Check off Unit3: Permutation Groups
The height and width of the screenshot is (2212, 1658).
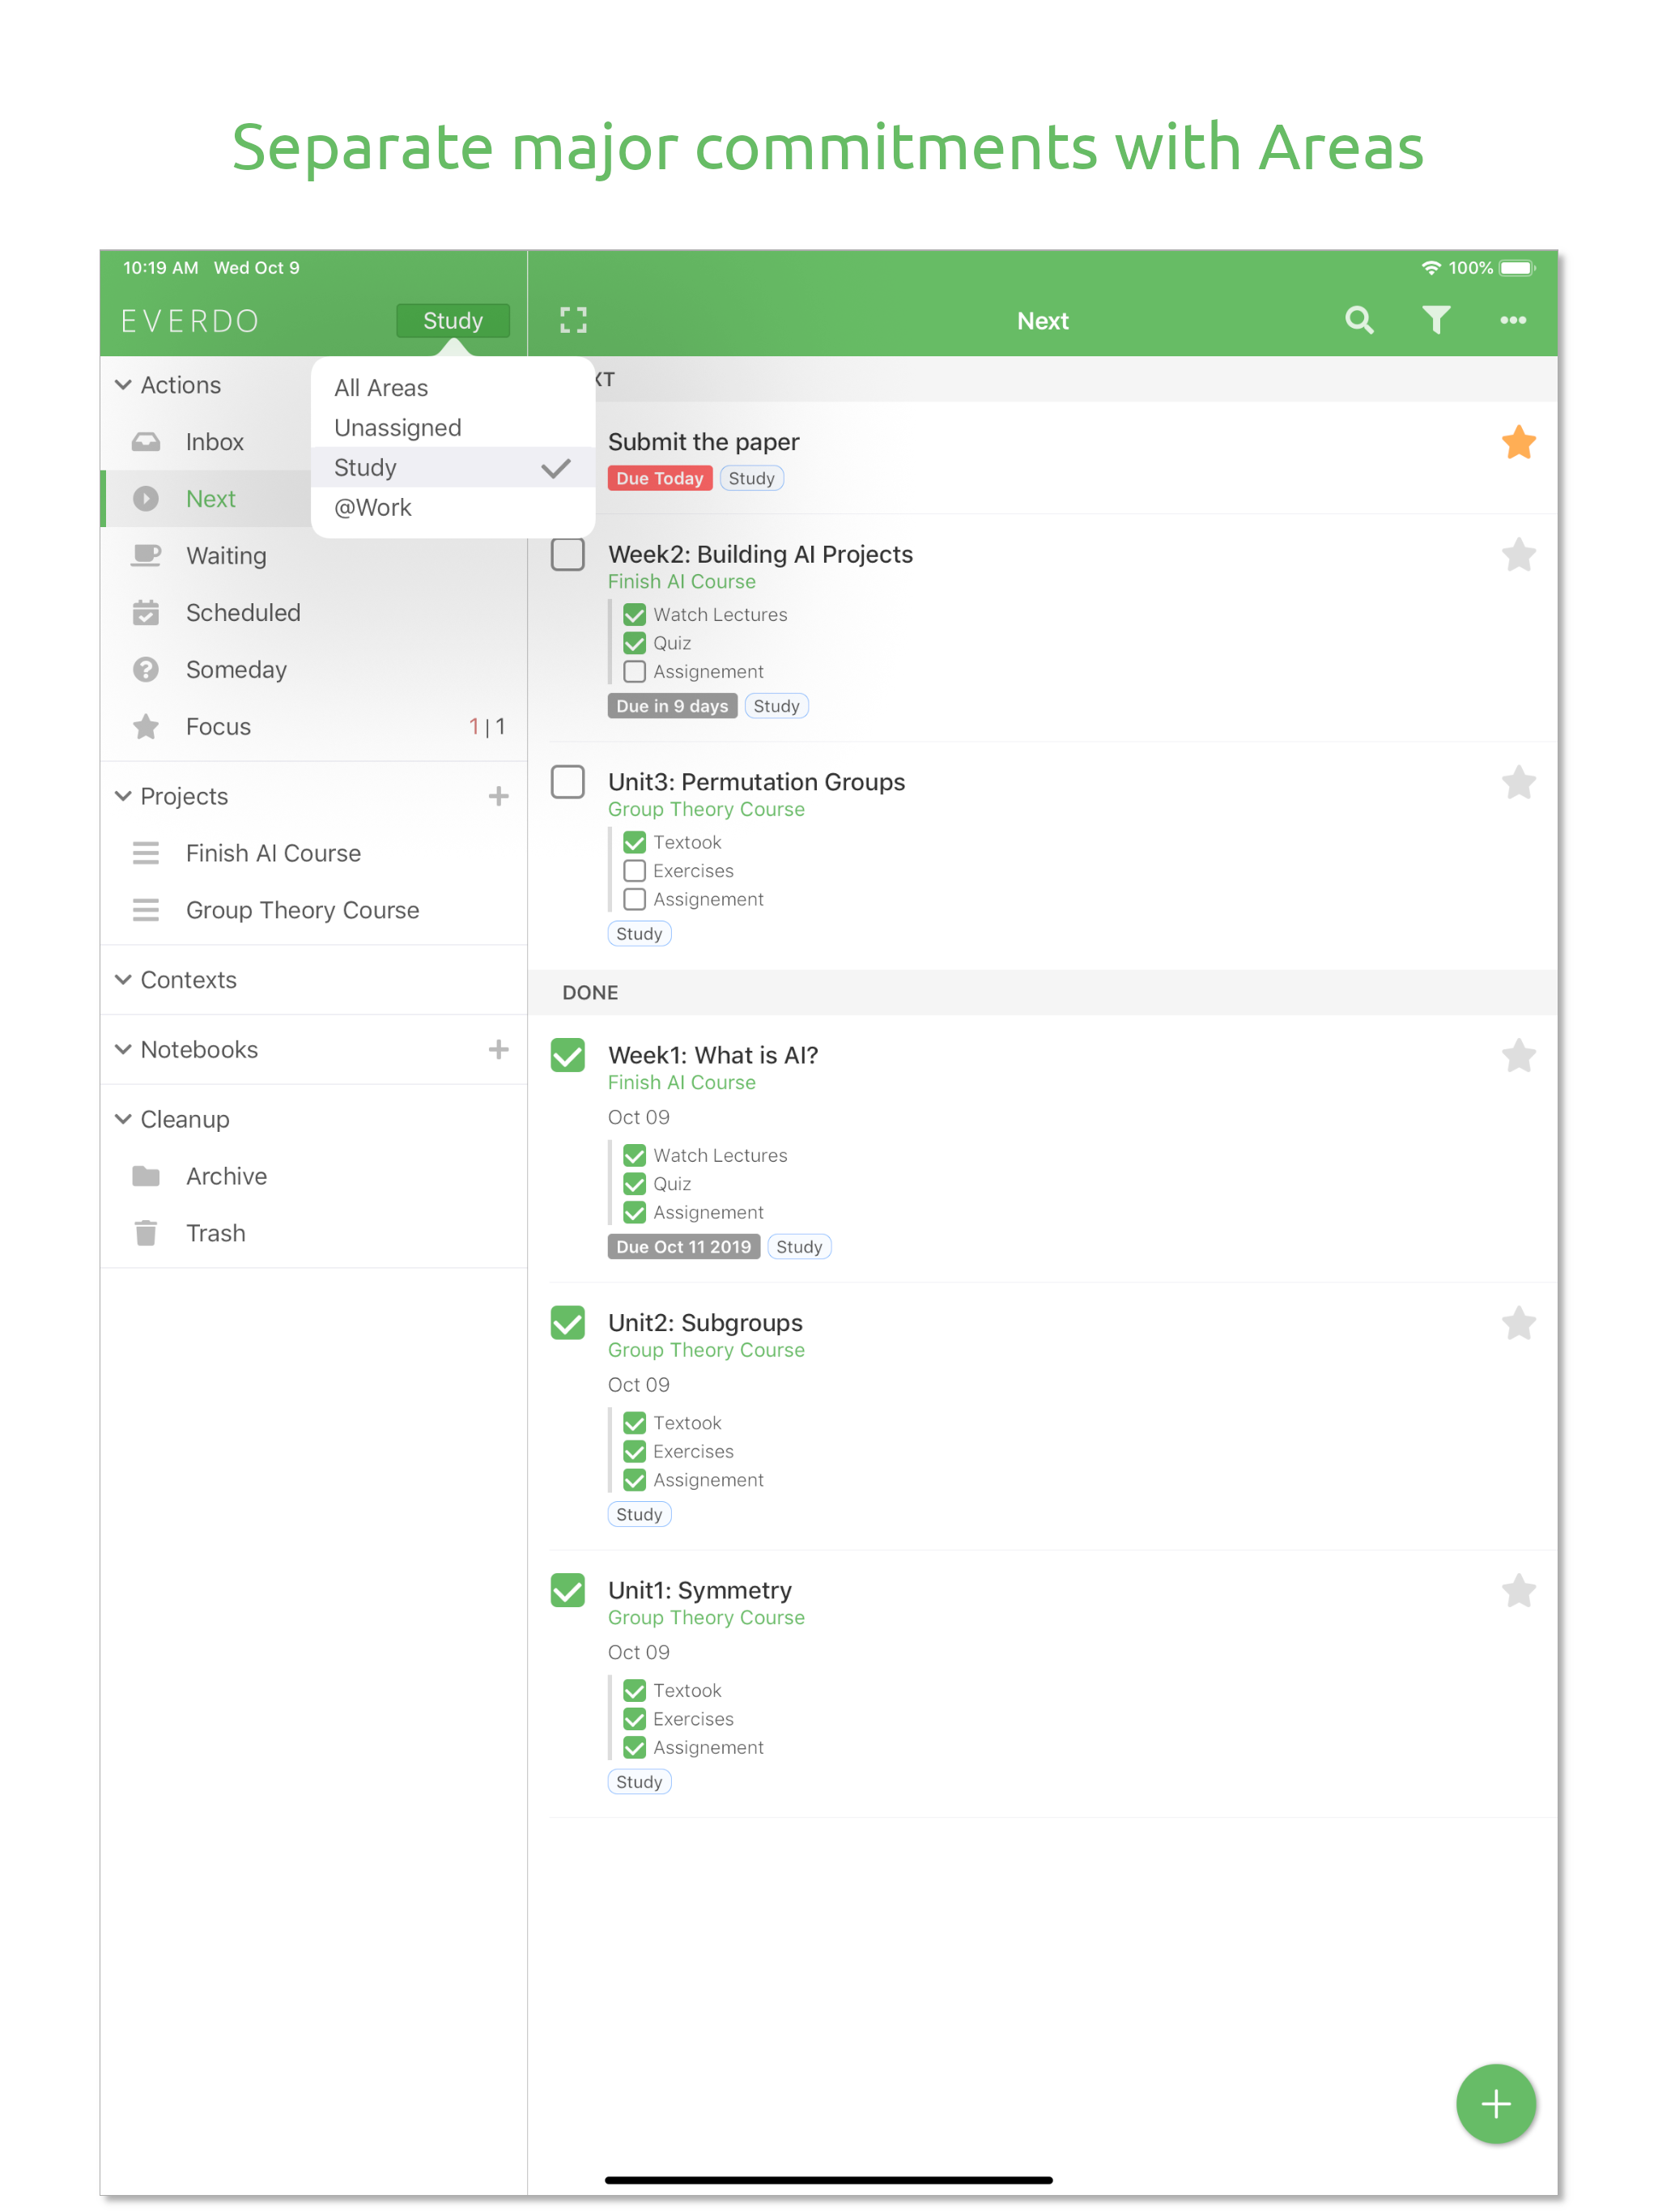pos(568,783)
